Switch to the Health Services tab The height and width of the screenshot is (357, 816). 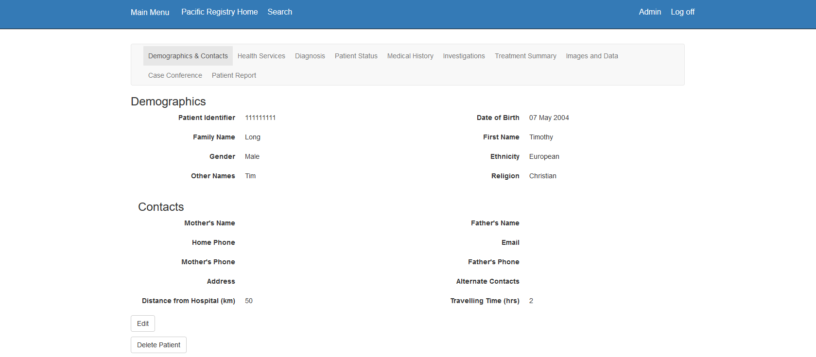(x=261, y=56)
